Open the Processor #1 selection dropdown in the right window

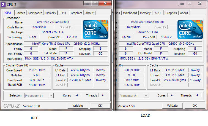tap(133, 96)
